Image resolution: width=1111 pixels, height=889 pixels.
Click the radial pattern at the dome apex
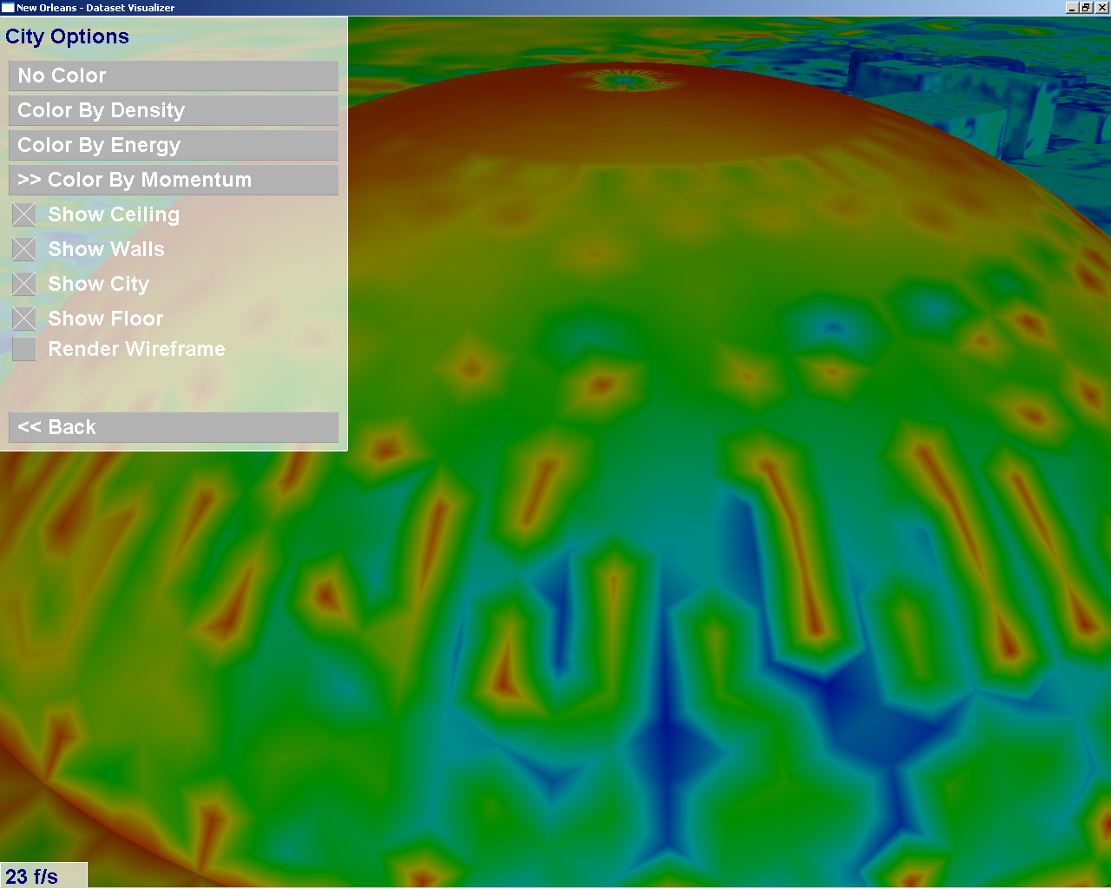point(623,81)
